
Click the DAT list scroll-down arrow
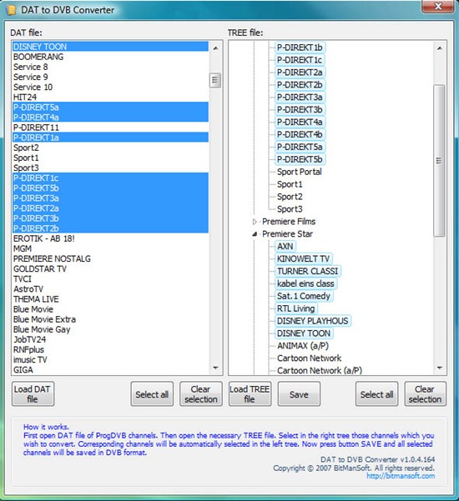coord(215,368)
